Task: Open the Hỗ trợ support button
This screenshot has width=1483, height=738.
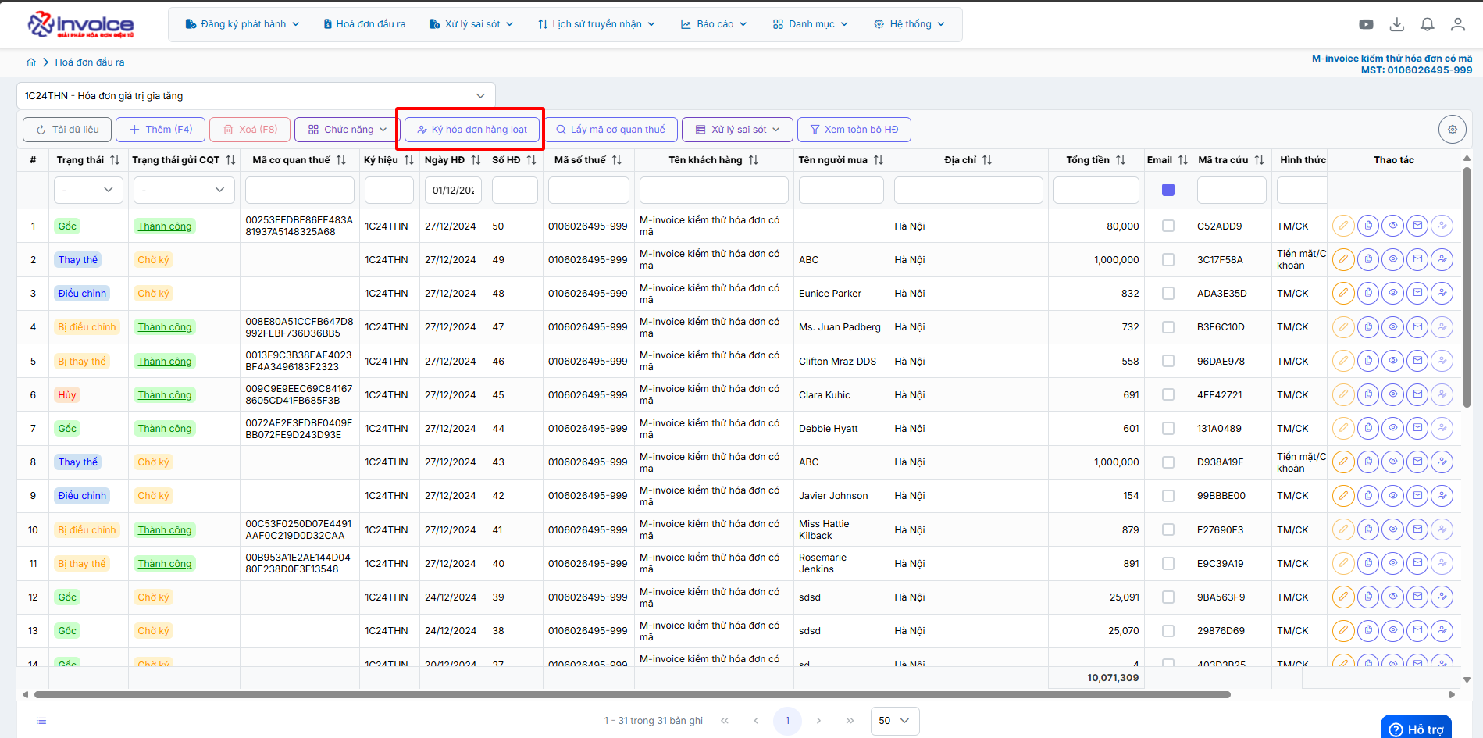Action: click(1417, 728)
